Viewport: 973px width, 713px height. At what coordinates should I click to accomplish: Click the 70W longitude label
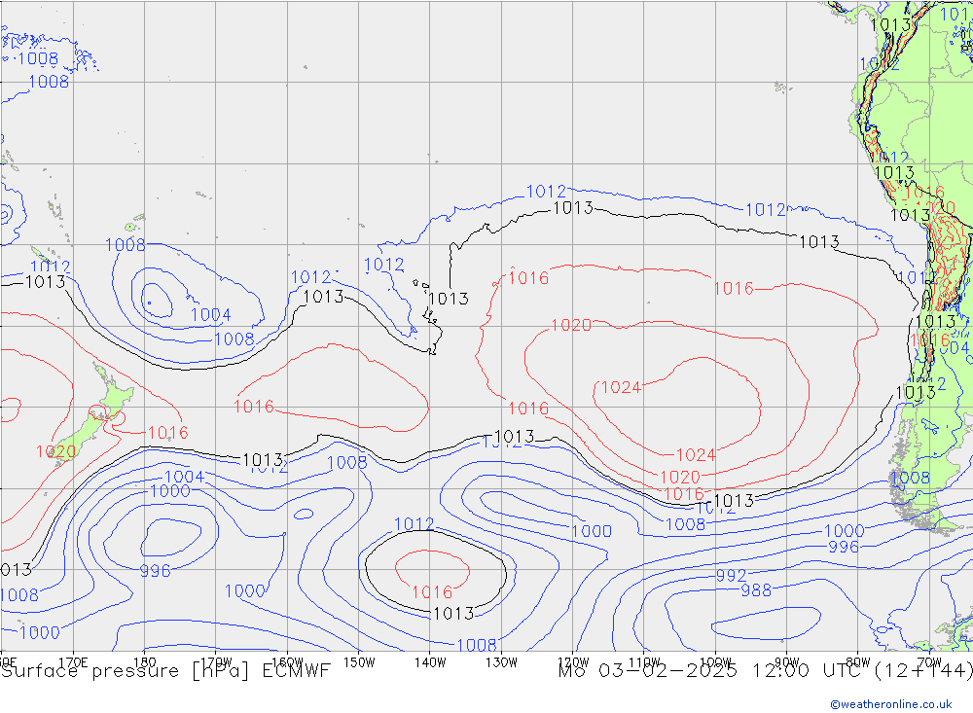pyautogui.click(x=929, y=662)
